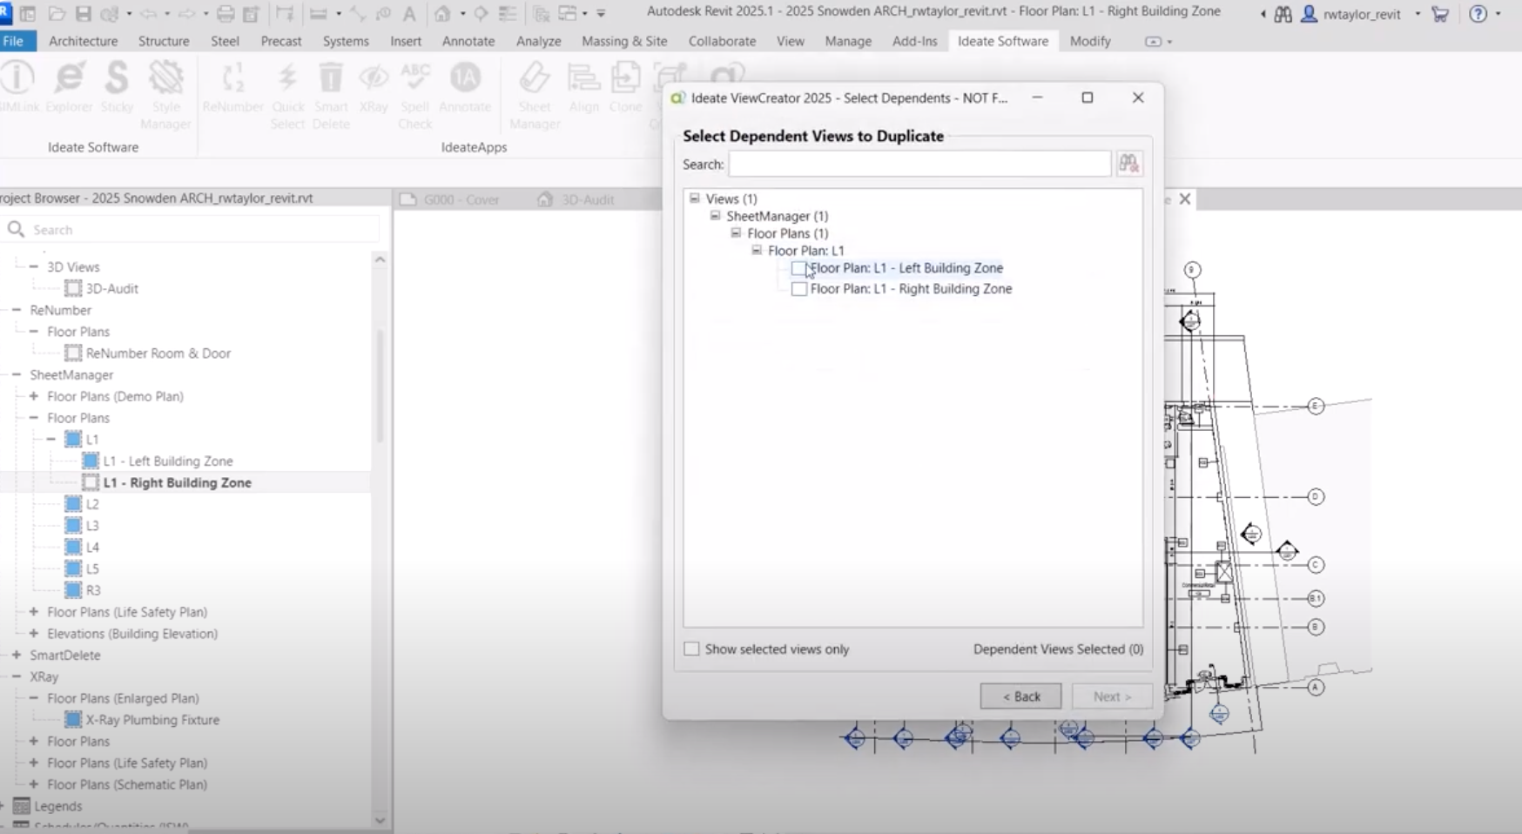Image resolution: width=1522 pixels, height=834 pixels.
Task: Run the Ideate XRay tool
Action: point(374,87)
